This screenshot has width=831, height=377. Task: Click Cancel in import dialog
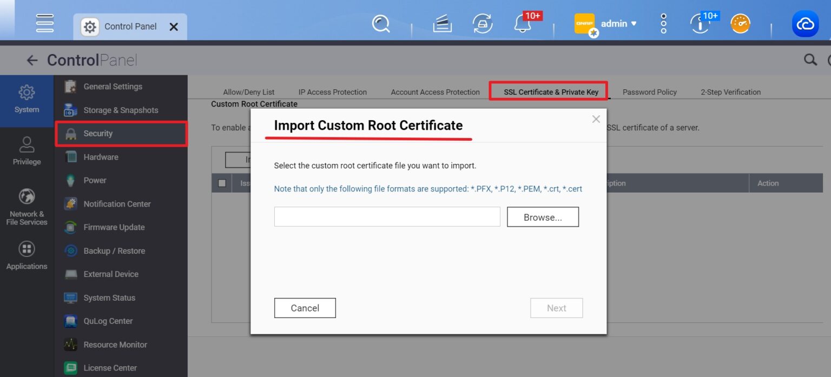[305, 308]
